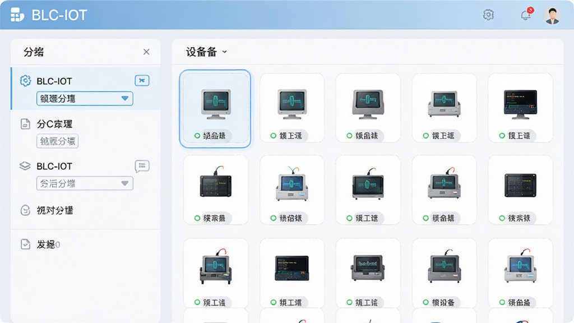This screenshot has height=323, width=574.
Task: Open the notification bell with red badge
Action: (526, 15)
